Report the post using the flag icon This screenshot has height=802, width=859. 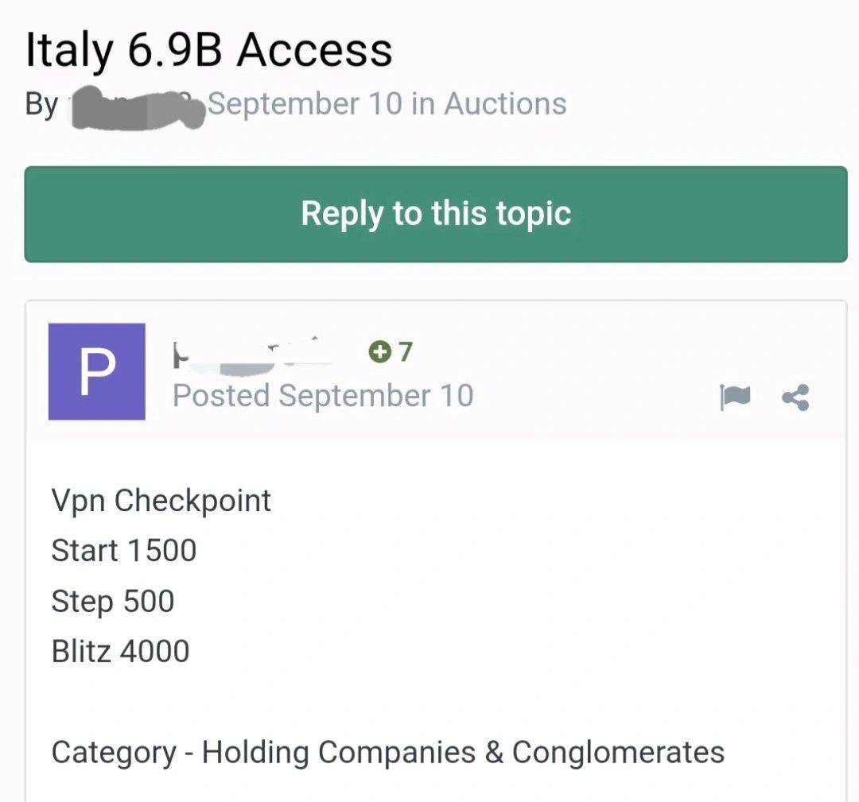tap(734, 397)
